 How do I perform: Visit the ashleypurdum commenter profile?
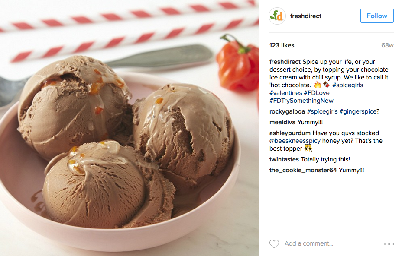(290, 133)
